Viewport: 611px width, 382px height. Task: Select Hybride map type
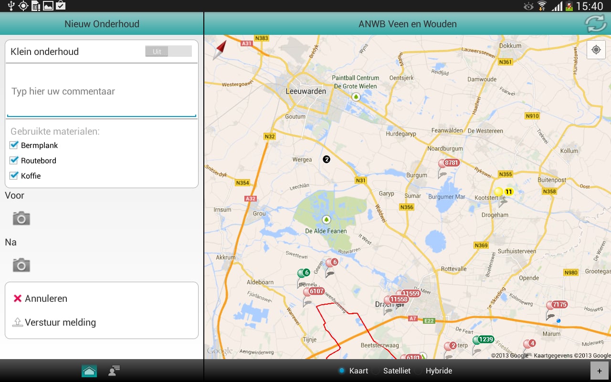(x=434, y=371)
